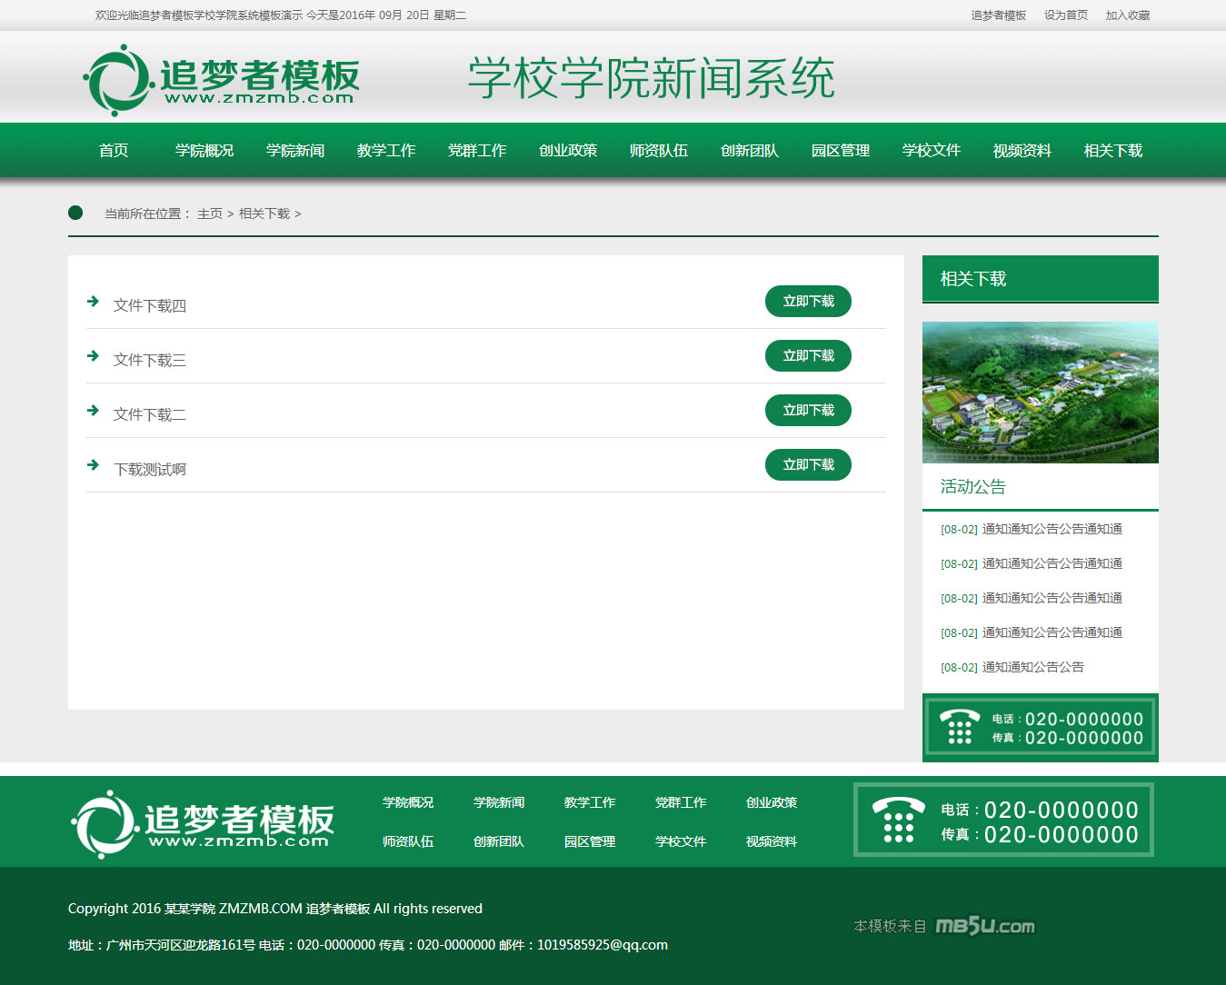Select 视频资料 in the green nav bar

click(x=1022, y=151)
